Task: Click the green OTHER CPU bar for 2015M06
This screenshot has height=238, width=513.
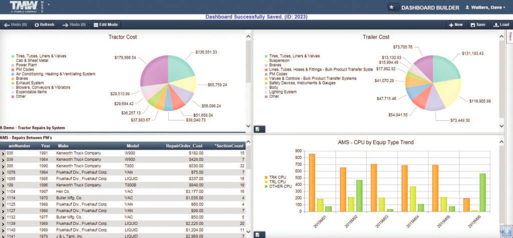Action: click(482, 192)
